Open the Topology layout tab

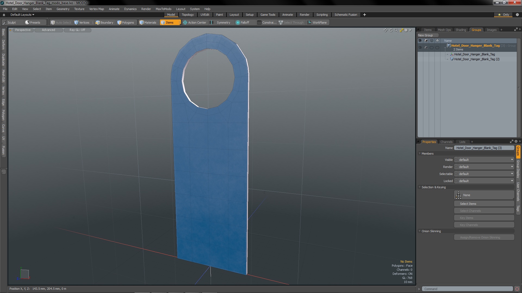pos(188,15)
